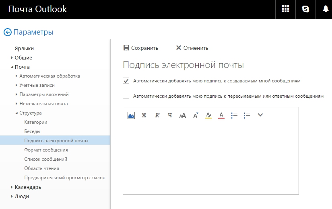Insert an inline picture in signature
Viewport: 332px width, 209px height.
point(131,115)
